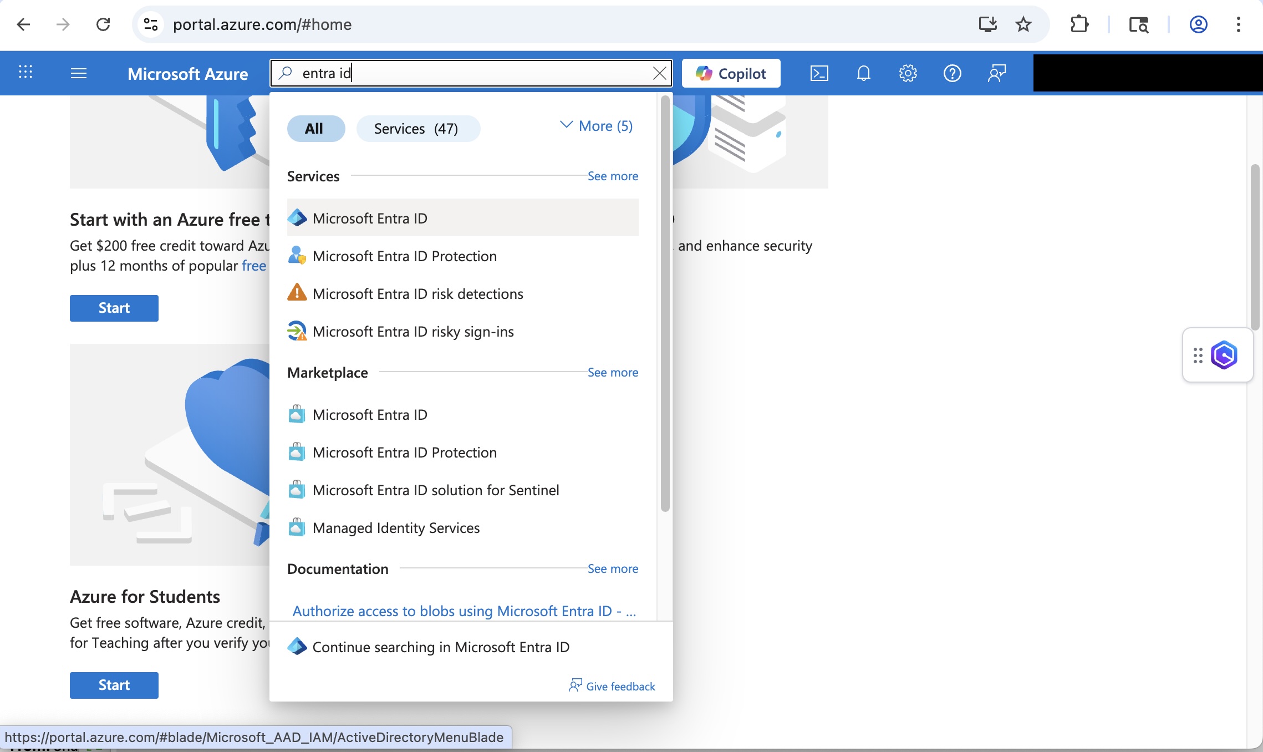Open site information icon in address bar

[x=151, y=24]
